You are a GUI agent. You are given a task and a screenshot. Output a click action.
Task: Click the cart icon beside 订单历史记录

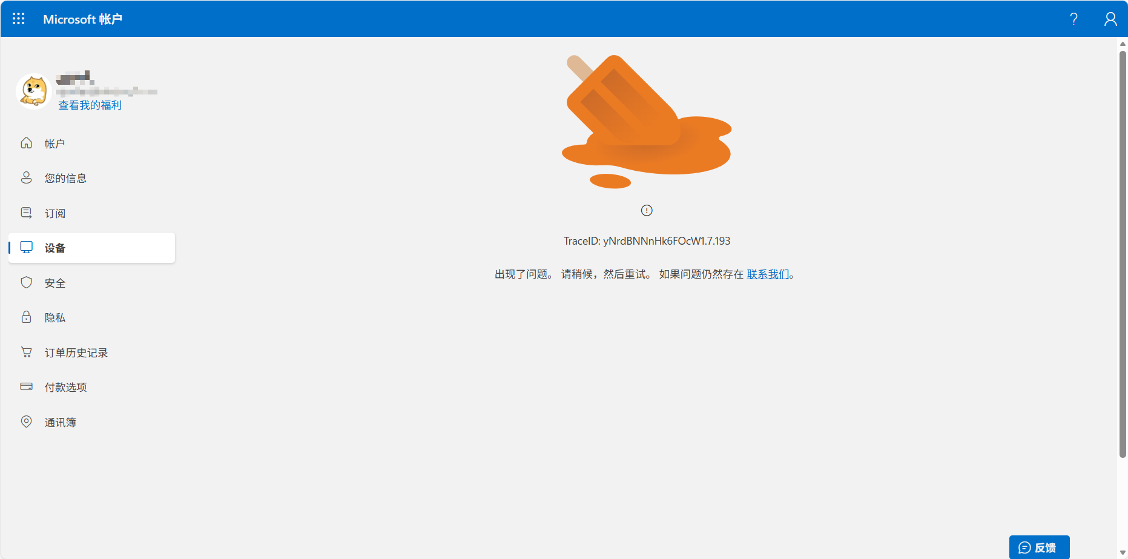(x=27, y=352)
